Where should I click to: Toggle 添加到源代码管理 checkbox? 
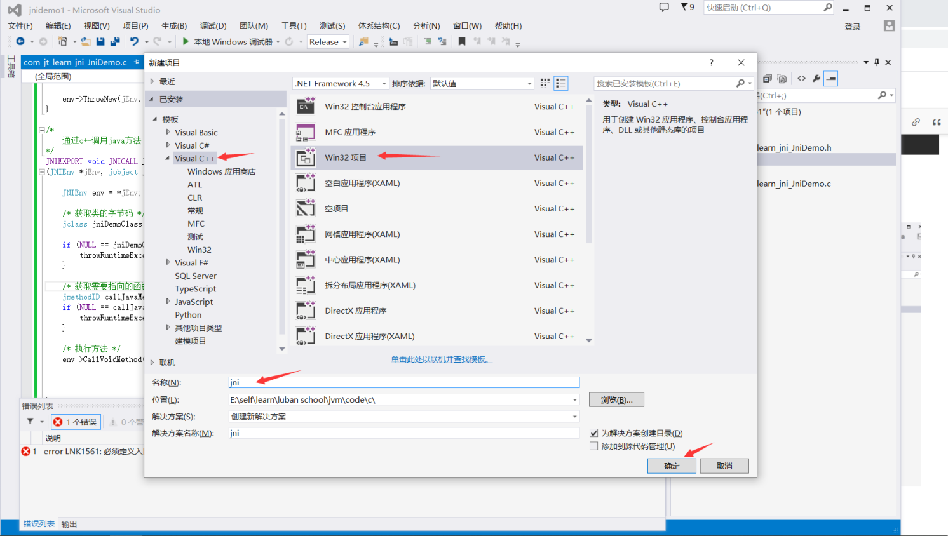594,446
